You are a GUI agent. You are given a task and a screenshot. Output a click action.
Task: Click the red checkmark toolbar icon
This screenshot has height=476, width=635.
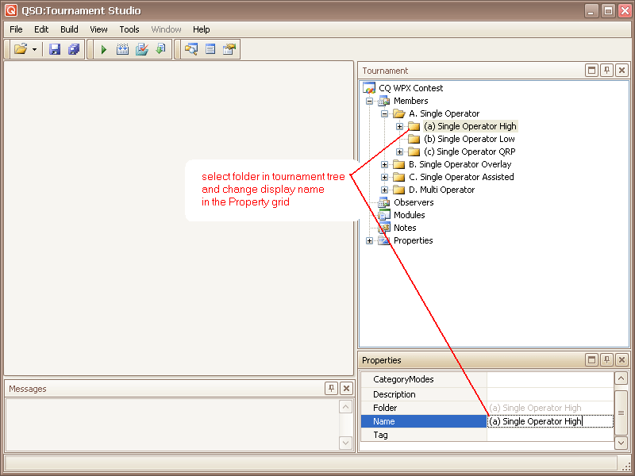(142, 49)
